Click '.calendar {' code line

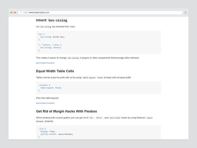pyautogui.click(x=44, y=85)
